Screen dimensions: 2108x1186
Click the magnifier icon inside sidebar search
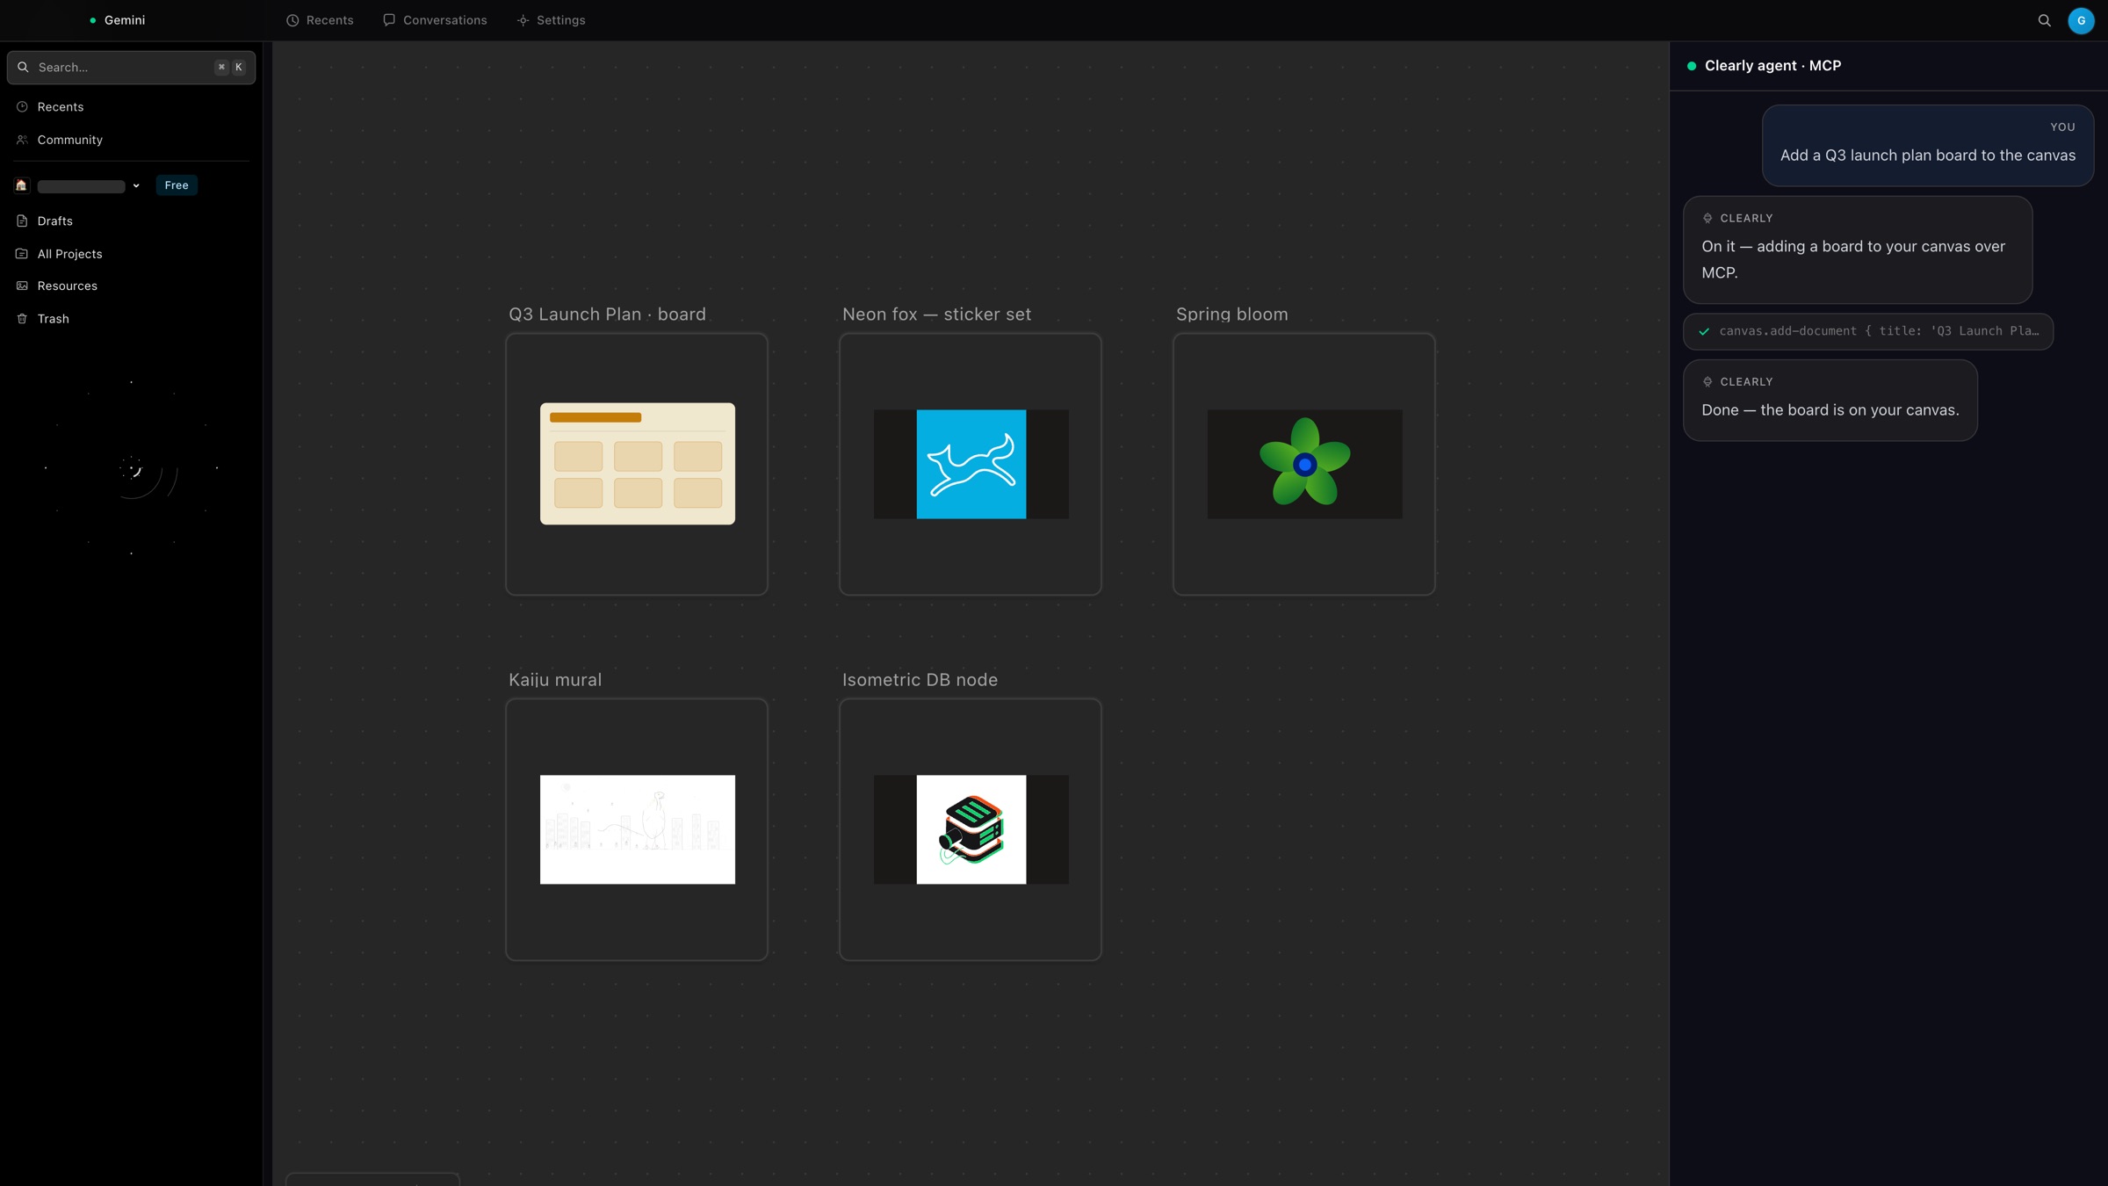point(23,67)
